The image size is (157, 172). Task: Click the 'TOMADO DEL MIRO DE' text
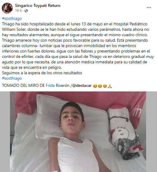point(23,85)
